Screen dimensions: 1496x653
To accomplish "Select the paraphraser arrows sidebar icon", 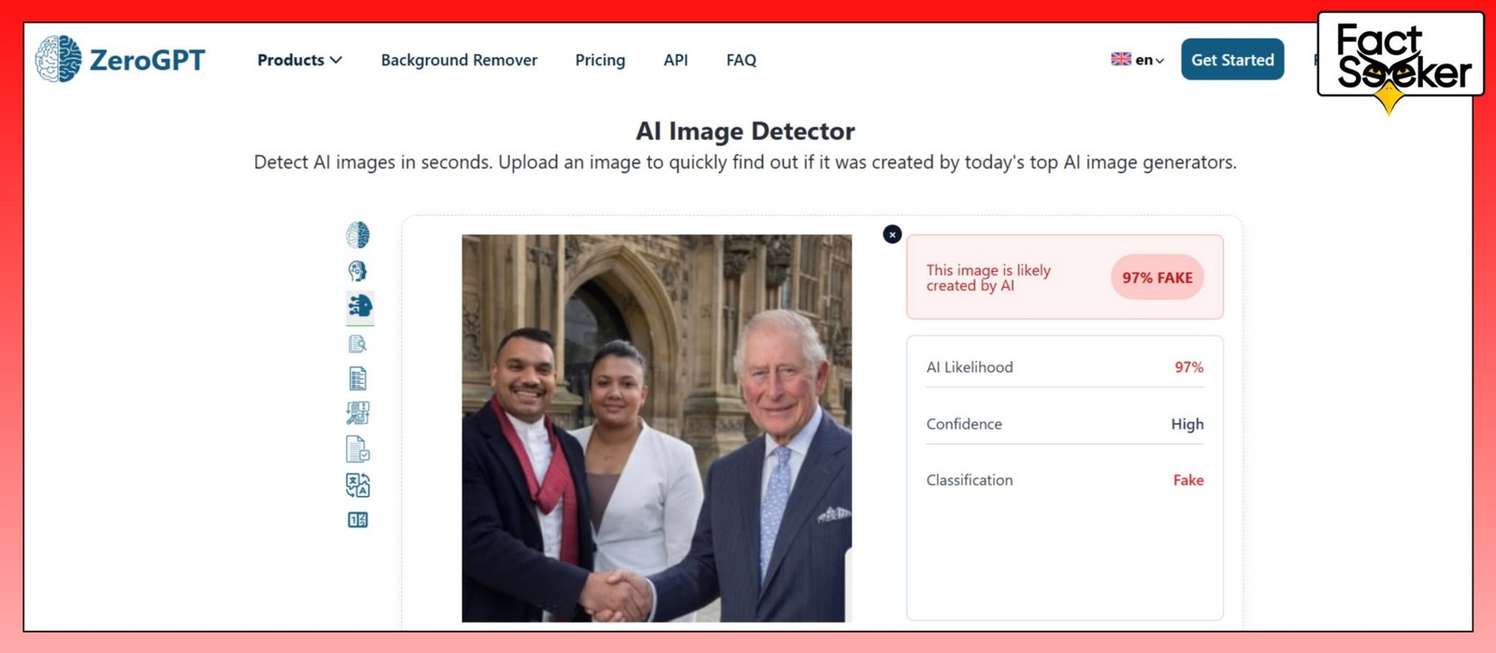I will (358, 413).
